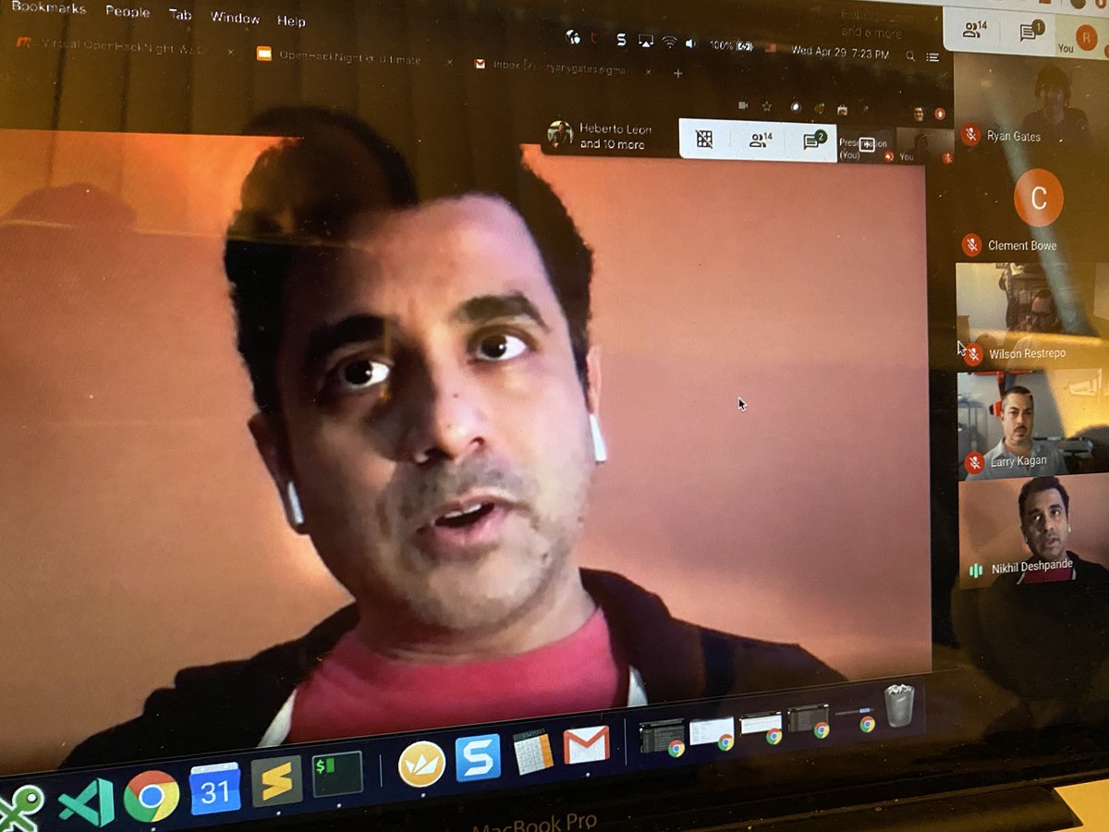The height and width of the screenshot is (832, 1109).
Task: Select Ryan Gates video tile
Action: click(1030, 102)
